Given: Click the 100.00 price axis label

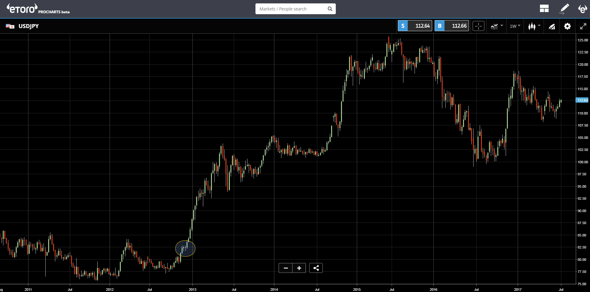Looking at the screenshot, I should pos(583,162).
